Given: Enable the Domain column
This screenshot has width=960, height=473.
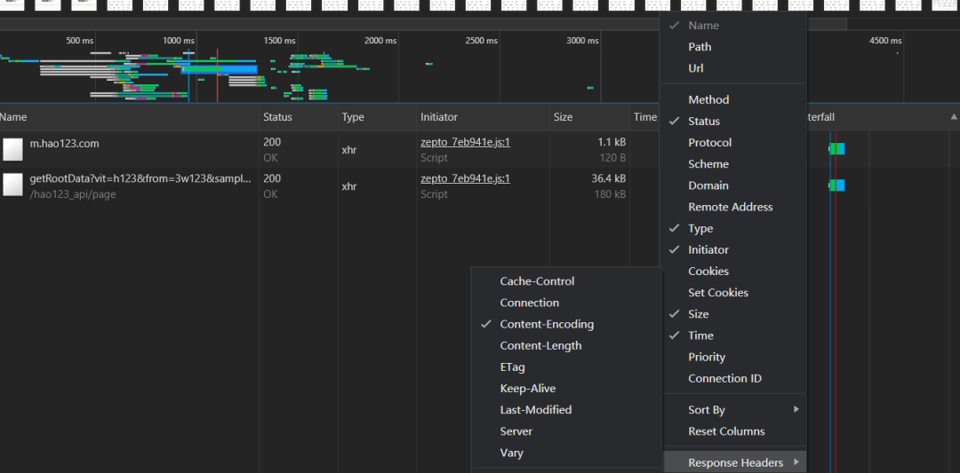Looking at the screenshot, I should [x=733, y=185].
